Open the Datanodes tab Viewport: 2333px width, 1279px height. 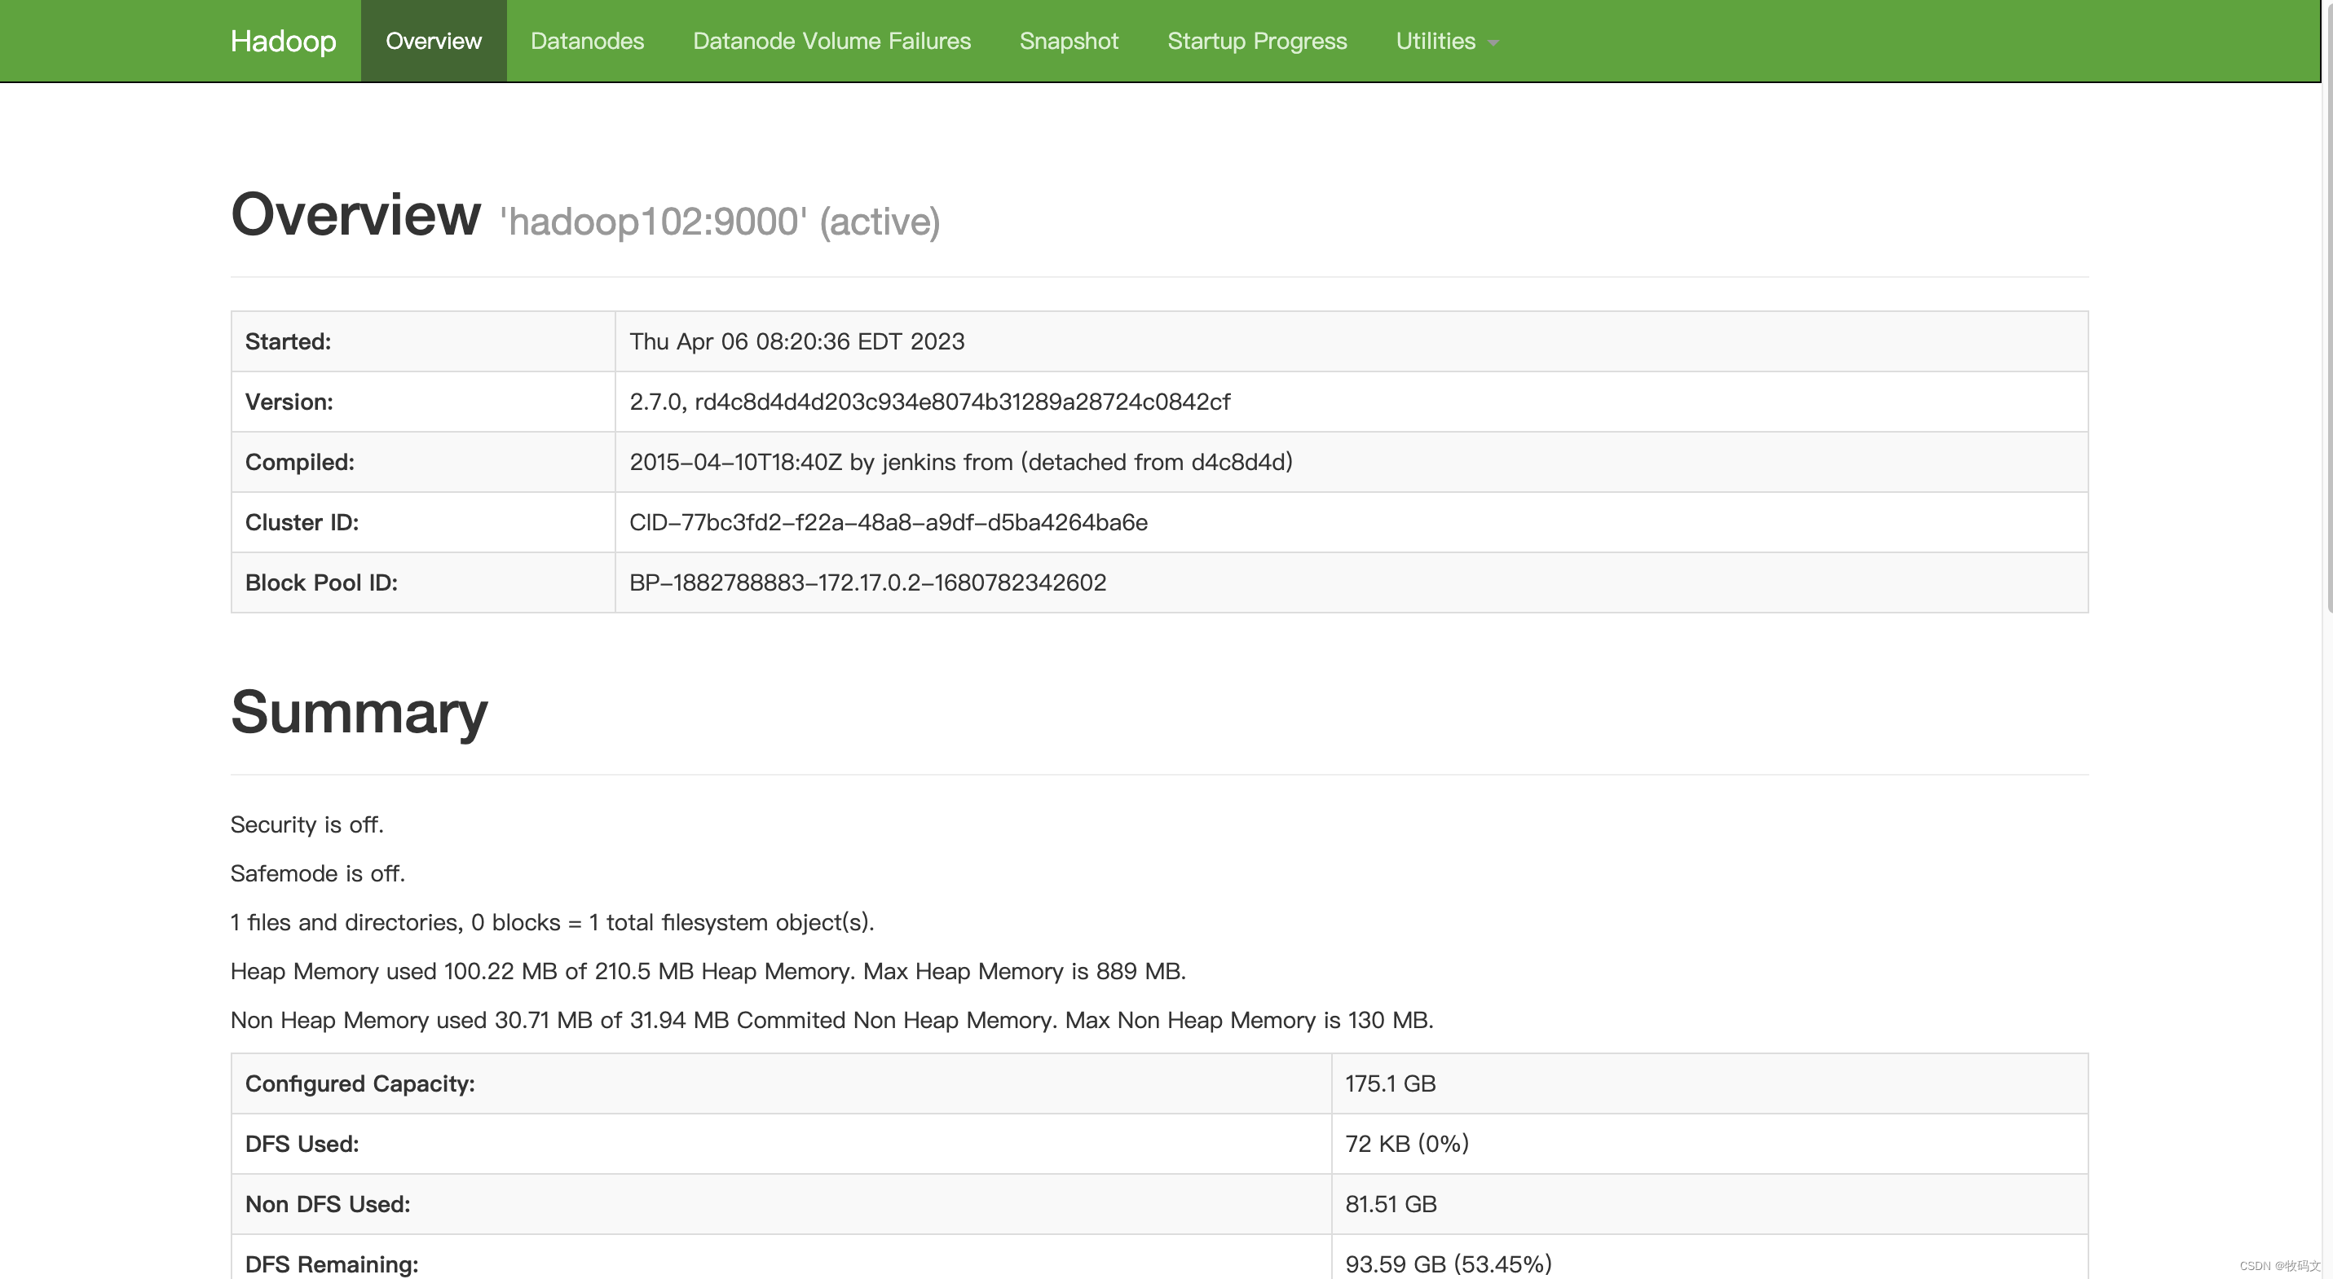[x=587, y=41]
